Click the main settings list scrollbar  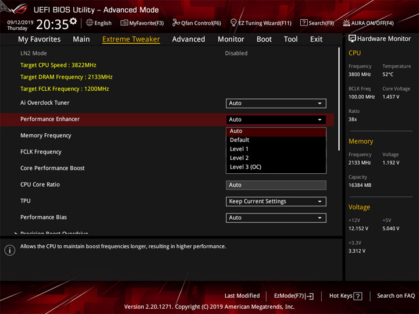pos(339,99)
